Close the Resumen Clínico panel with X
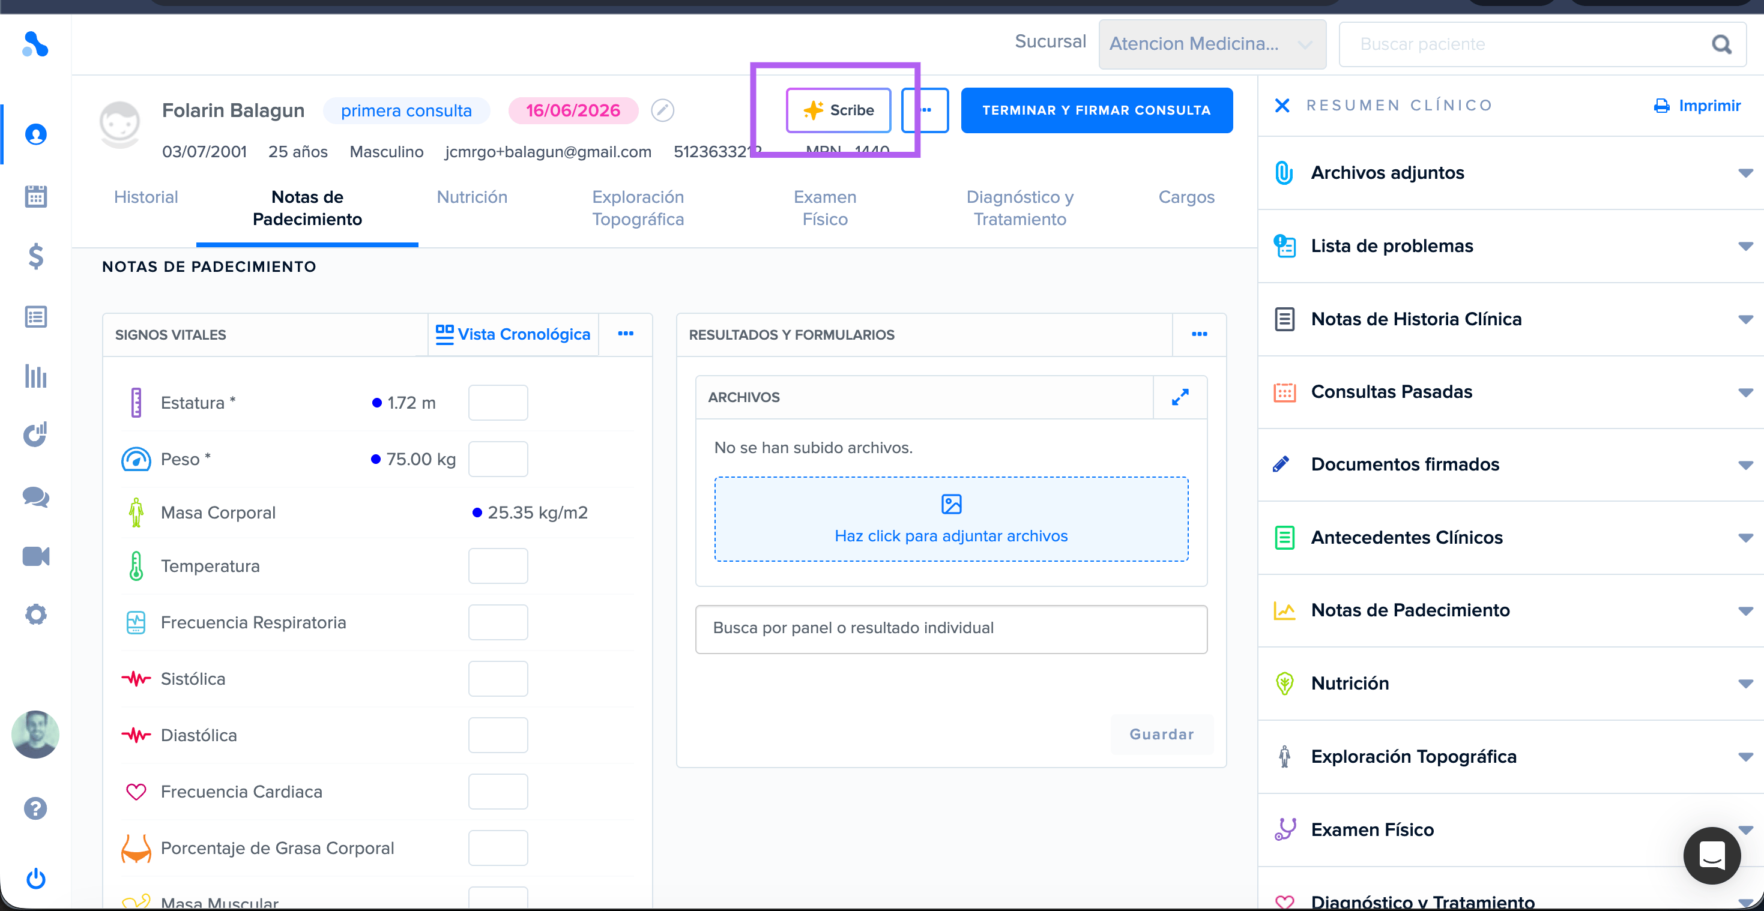Viewport: 1764px width, 911px height. point(1282,106)
